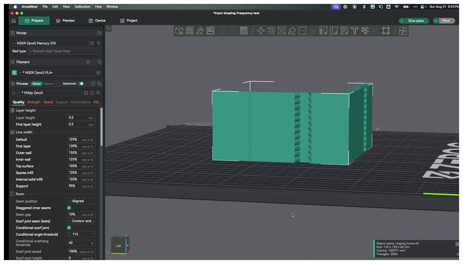Click the Arrange all objects icon
463x264 pixels.
click(211, 31)
